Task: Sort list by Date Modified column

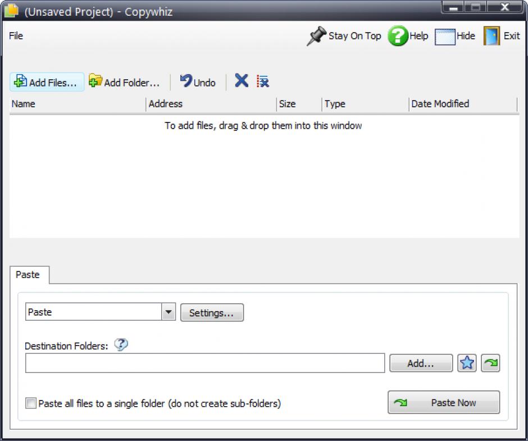Action: click(x=463, y=104)
